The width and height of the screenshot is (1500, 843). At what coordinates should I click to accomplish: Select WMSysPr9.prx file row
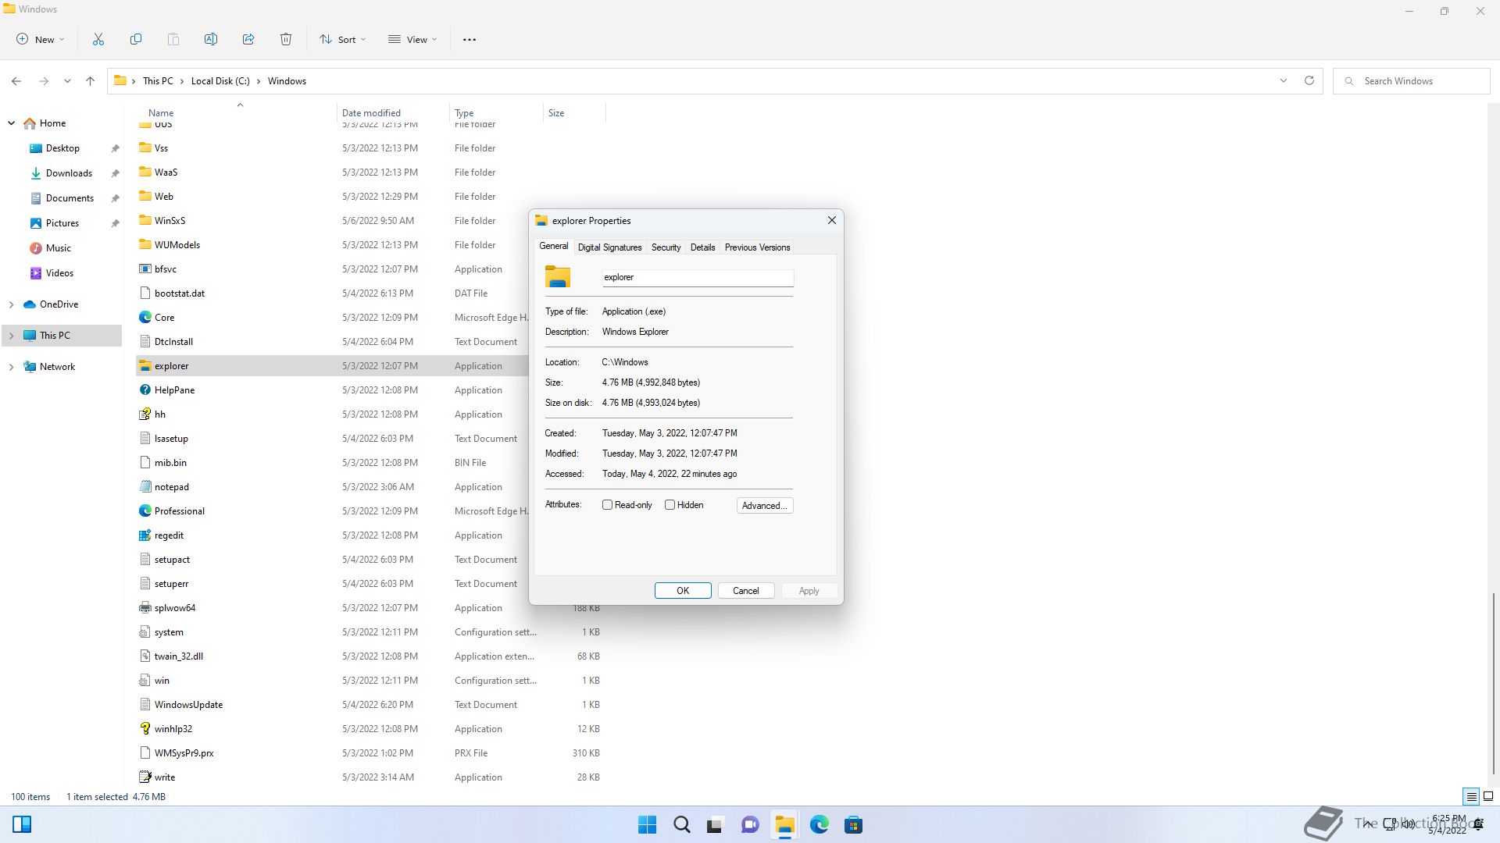[370, 753]
